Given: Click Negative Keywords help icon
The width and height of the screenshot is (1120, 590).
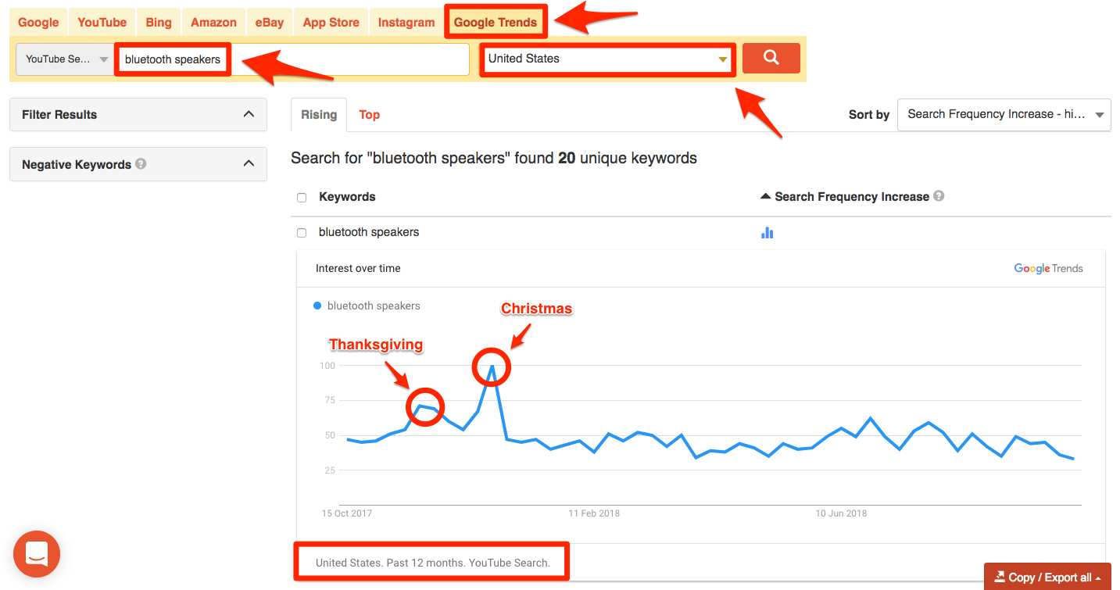Looking at the screenshot, I should pyautogui.click(x=141, y=164).
